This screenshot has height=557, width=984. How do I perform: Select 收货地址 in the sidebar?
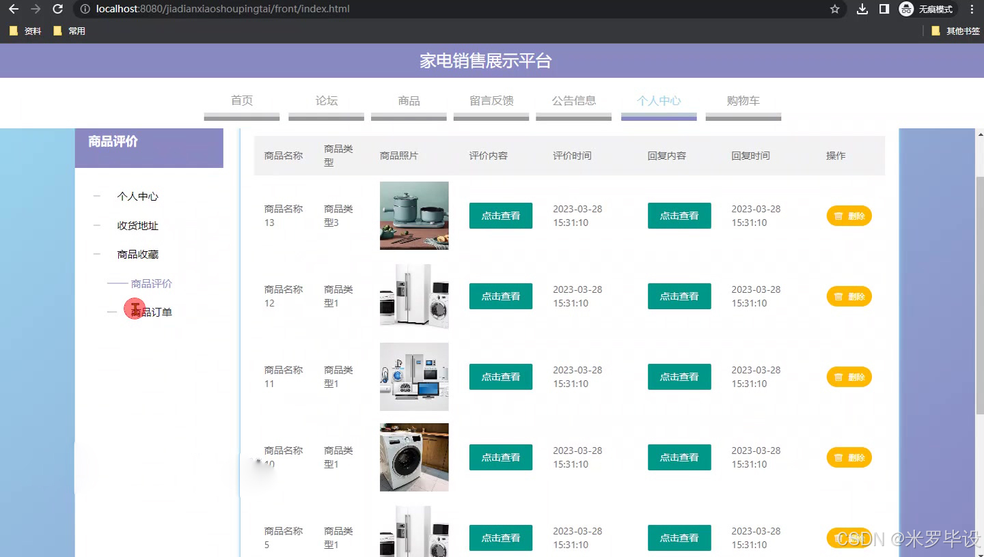tap(137, 225)
